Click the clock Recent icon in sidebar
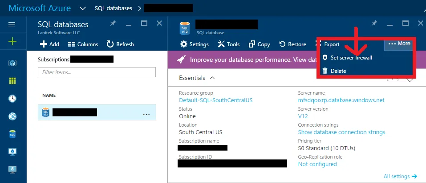The height and width of the screenshot is (183, 426). point(12,99)
